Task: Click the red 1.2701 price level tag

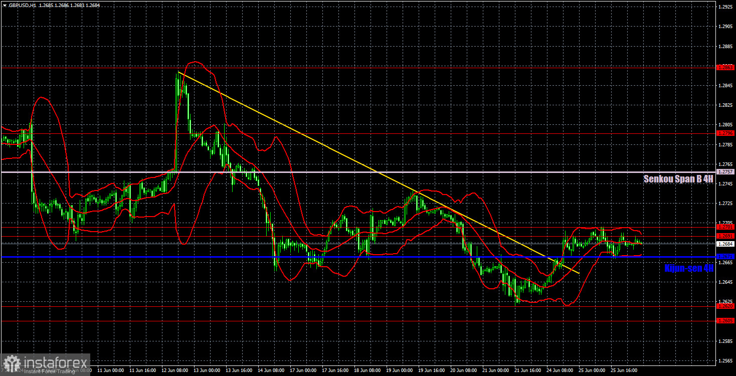Action: coord(725,227)
